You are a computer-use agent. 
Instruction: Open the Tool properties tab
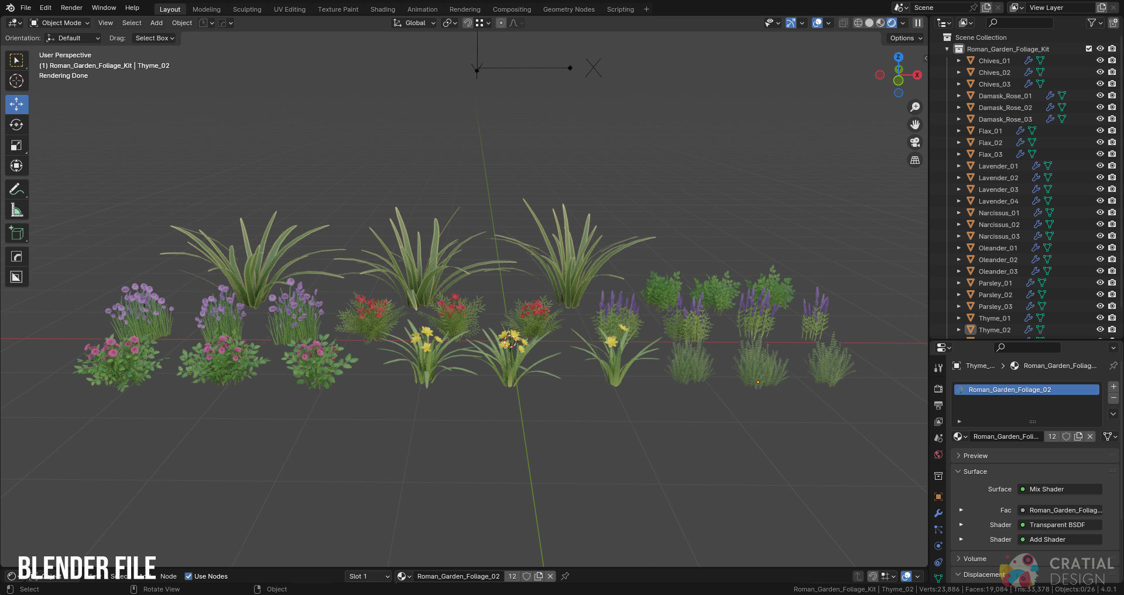tap(938, 367)
